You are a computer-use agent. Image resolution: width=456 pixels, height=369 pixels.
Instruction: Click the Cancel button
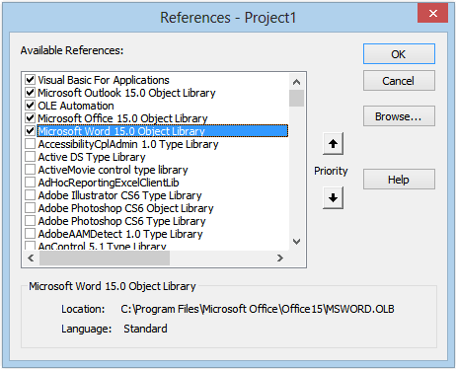pyautogui.click(x=399, y=81)
